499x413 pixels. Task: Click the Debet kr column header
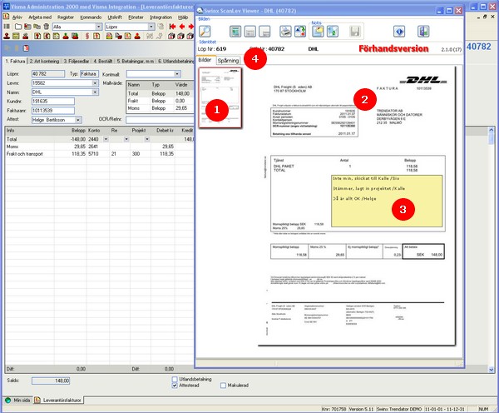[x=165, y=131]
